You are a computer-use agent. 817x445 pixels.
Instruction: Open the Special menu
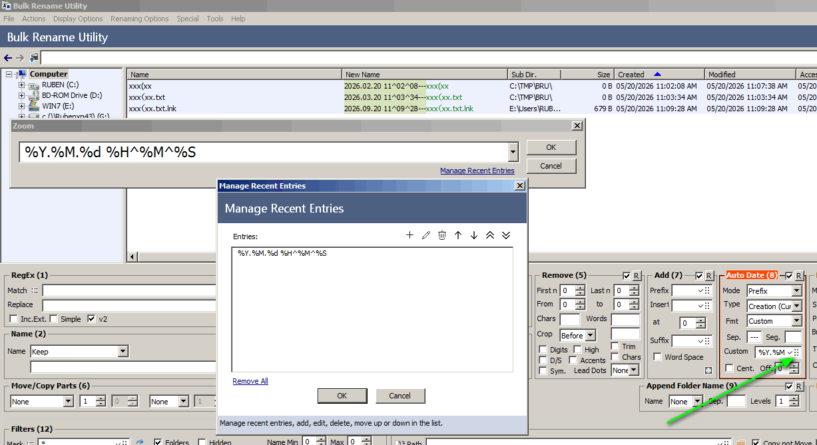click(188, 19)
